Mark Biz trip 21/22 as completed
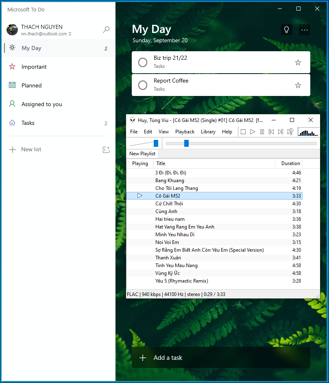This screenshot has height=383, width=329. pyautogui.click(x=143, y=62)
